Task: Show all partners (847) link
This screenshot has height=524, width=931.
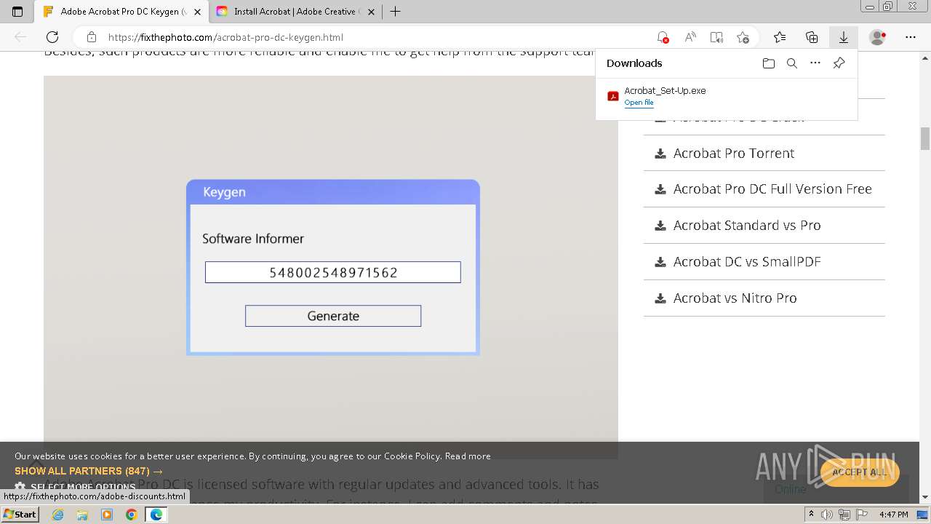Action: point(89,471)
